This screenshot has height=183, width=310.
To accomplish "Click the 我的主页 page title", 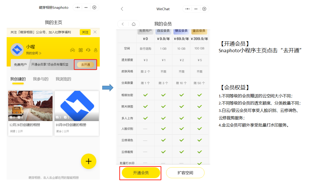I will point(53,23).
